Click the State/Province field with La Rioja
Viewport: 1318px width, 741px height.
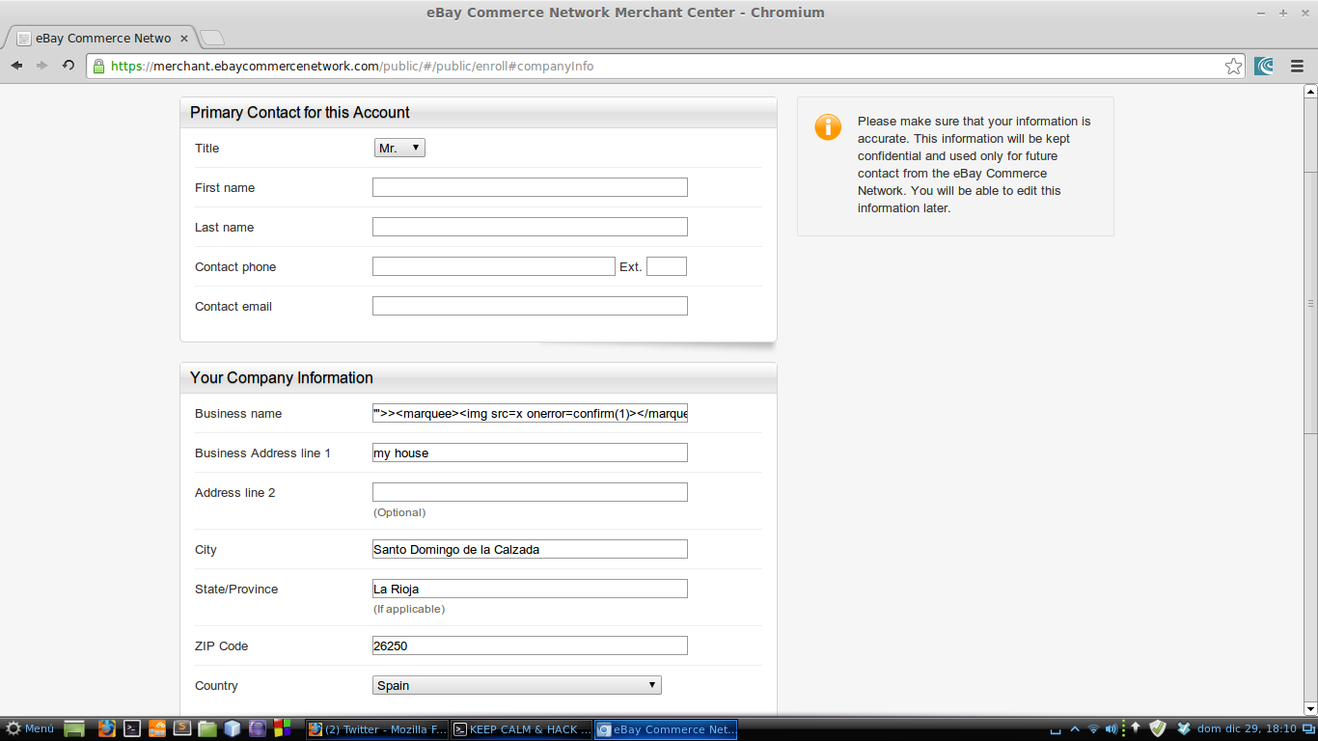(530, 589)
